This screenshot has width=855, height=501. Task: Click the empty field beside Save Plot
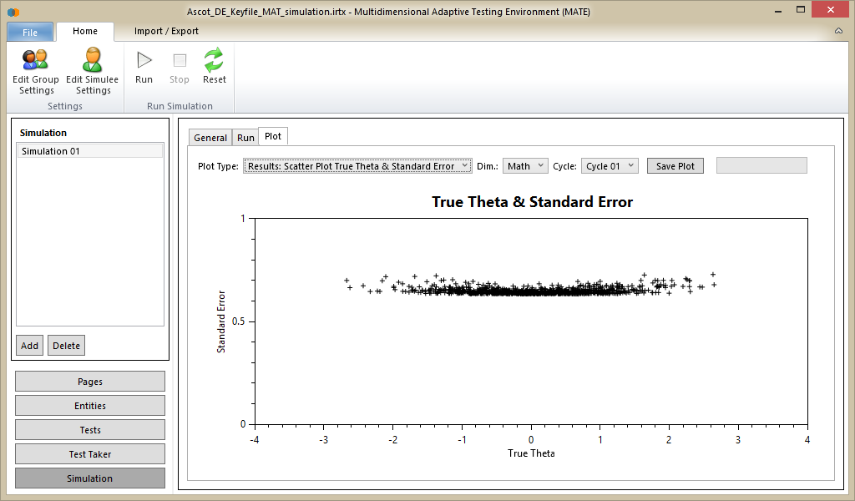click(761, 165)
